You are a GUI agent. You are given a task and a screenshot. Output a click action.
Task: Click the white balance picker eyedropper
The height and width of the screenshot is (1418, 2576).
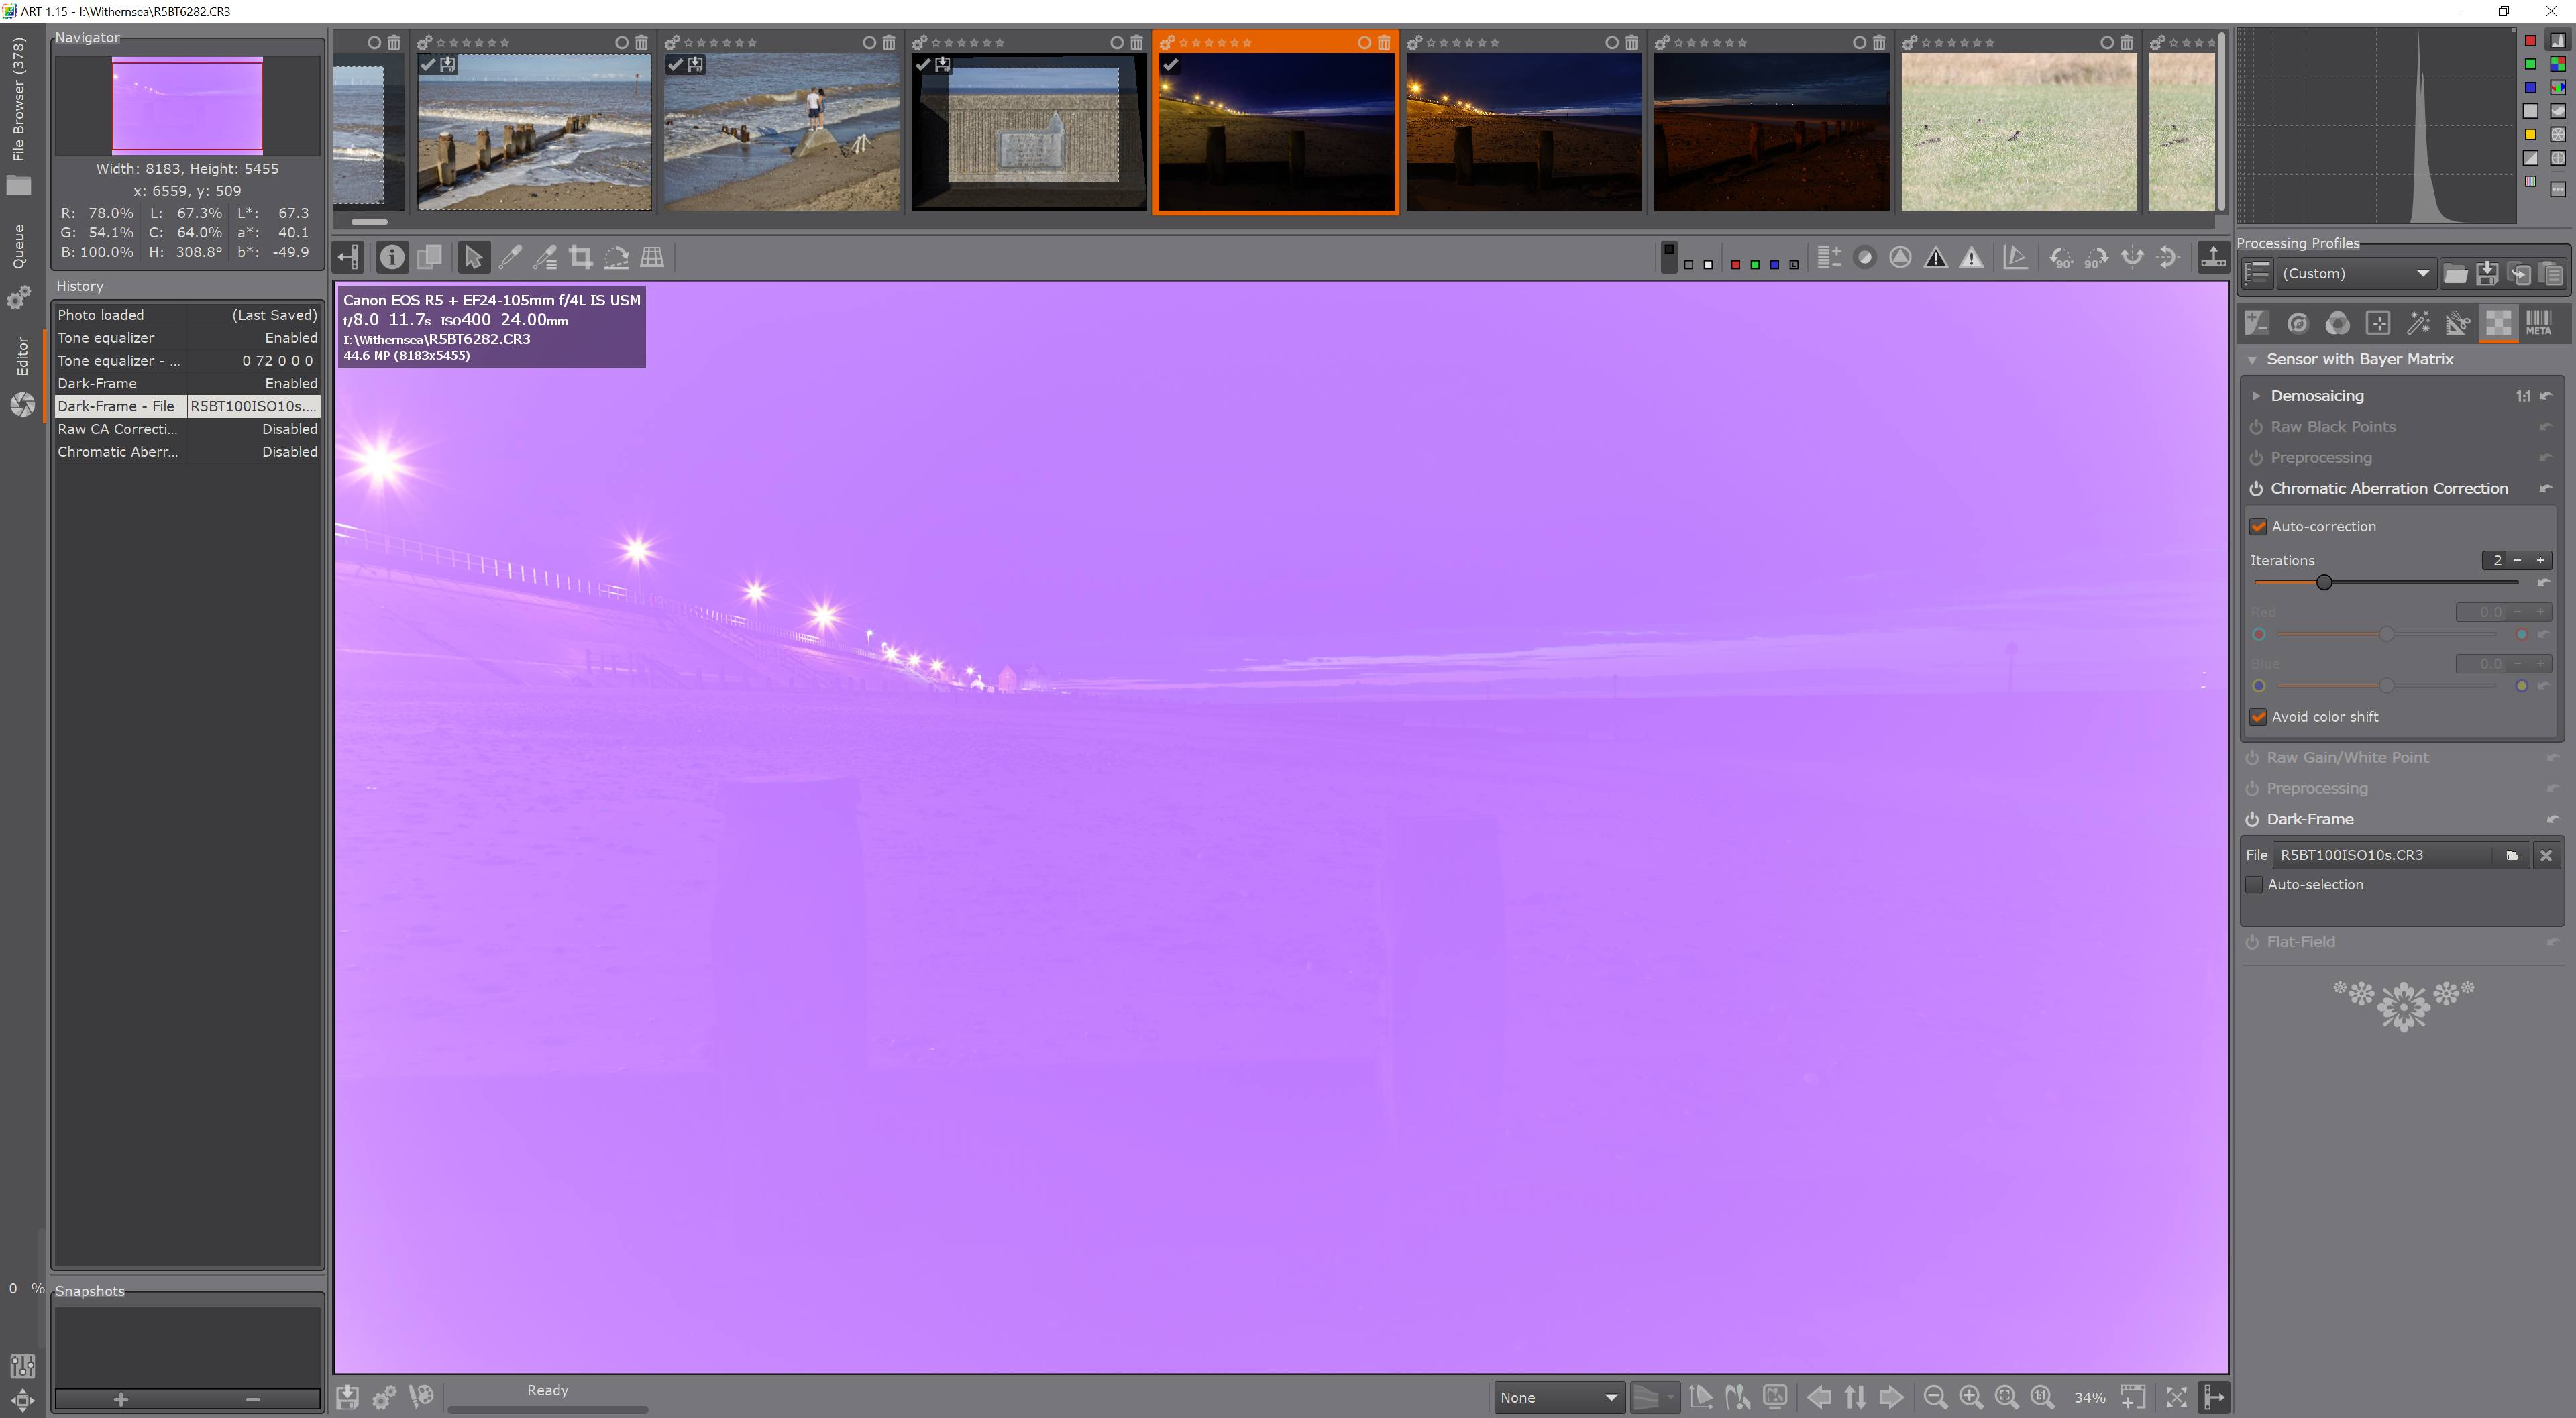pos(510,258)
